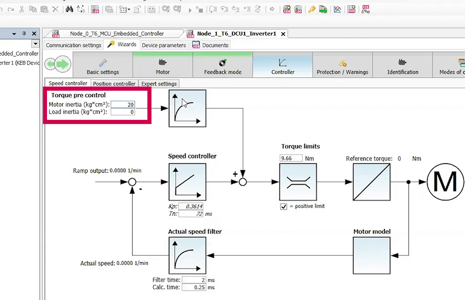
Task: Open dropdown arrow beside the new object icon
Action: (129, 10)
